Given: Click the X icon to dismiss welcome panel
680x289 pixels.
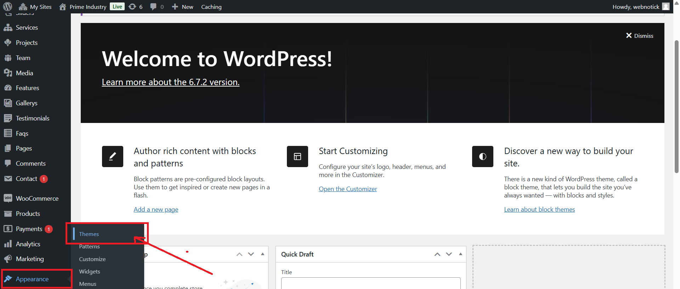Looking at the screenshot, I should (629, 36).
